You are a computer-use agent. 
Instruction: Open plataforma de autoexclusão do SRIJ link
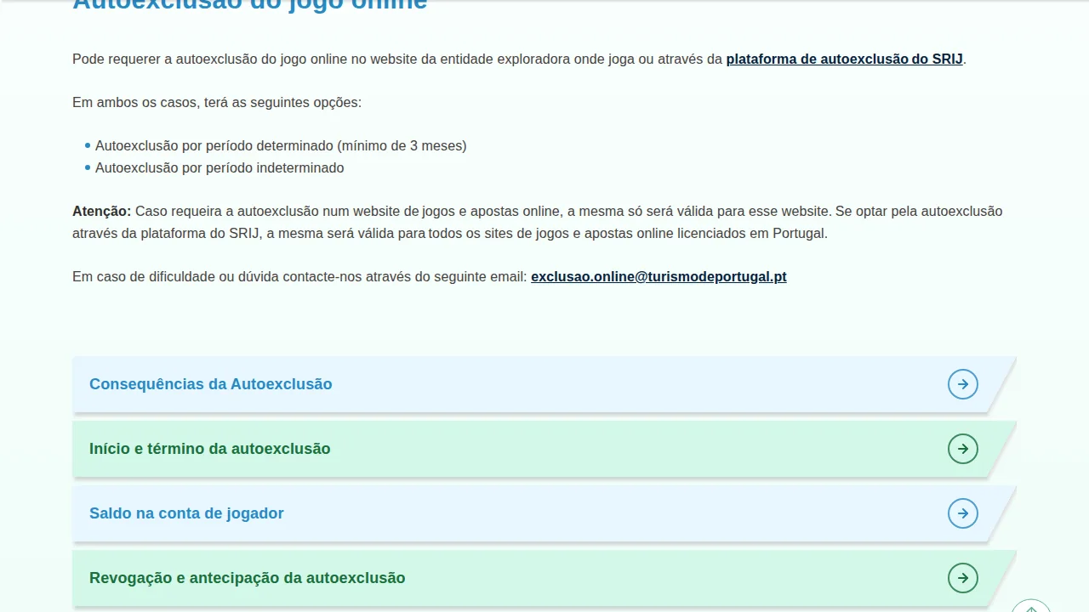[844, 59]
